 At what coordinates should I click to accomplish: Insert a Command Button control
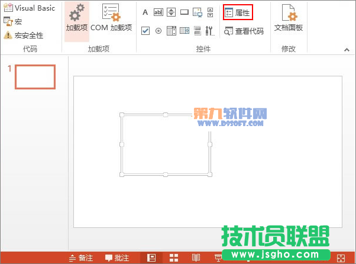pos(185,12)
